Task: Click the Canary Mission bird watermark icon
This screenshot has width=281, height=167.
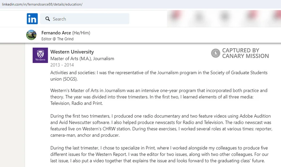Action: point(215,53)
